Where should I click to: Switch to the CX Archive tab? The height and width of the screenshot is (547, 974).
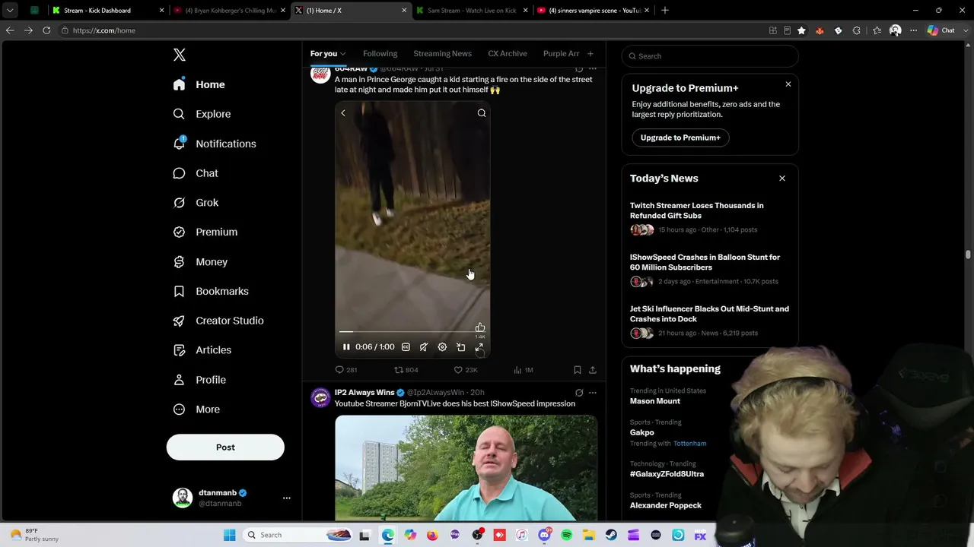[x=508, y=54]
